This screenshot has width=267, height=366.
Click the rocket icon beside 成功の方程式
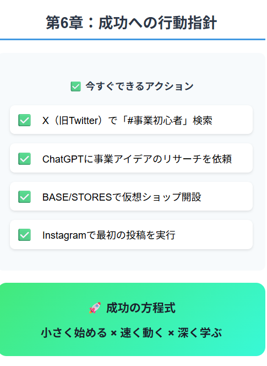click(x=95, y=308)
